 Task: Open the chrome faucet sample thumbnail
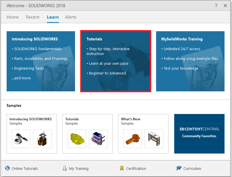[21, 139]
